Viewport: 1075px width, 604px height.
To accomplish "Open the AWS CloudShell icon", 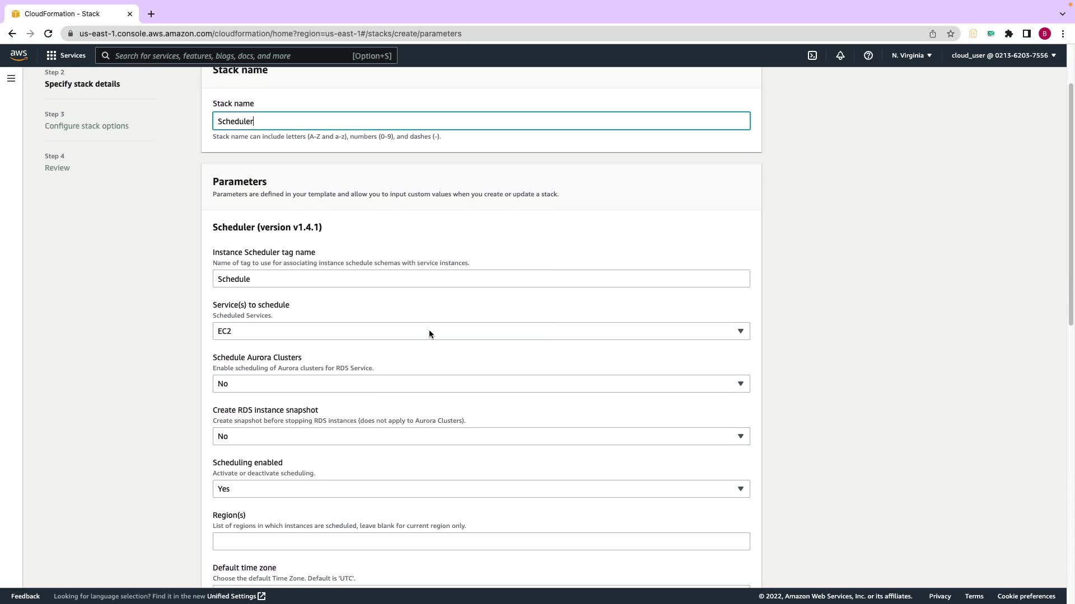I will 812,55.
